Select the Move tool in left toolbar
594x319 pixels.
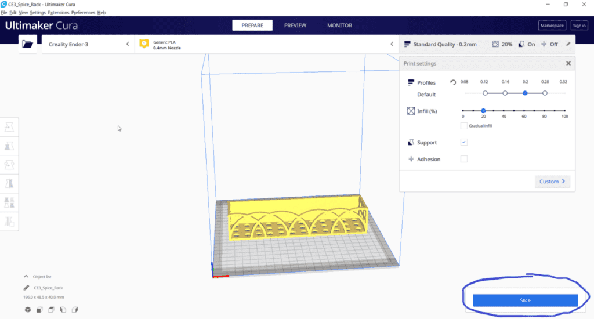(x=9, y=127)
